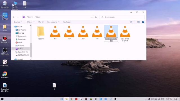Select SHAREit desktop icon

pyautogui.click(x=5, y=16)
